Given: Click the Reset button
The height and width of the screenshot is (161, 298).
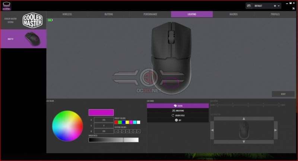Looking at the screenshot, I should click(283, 94).
